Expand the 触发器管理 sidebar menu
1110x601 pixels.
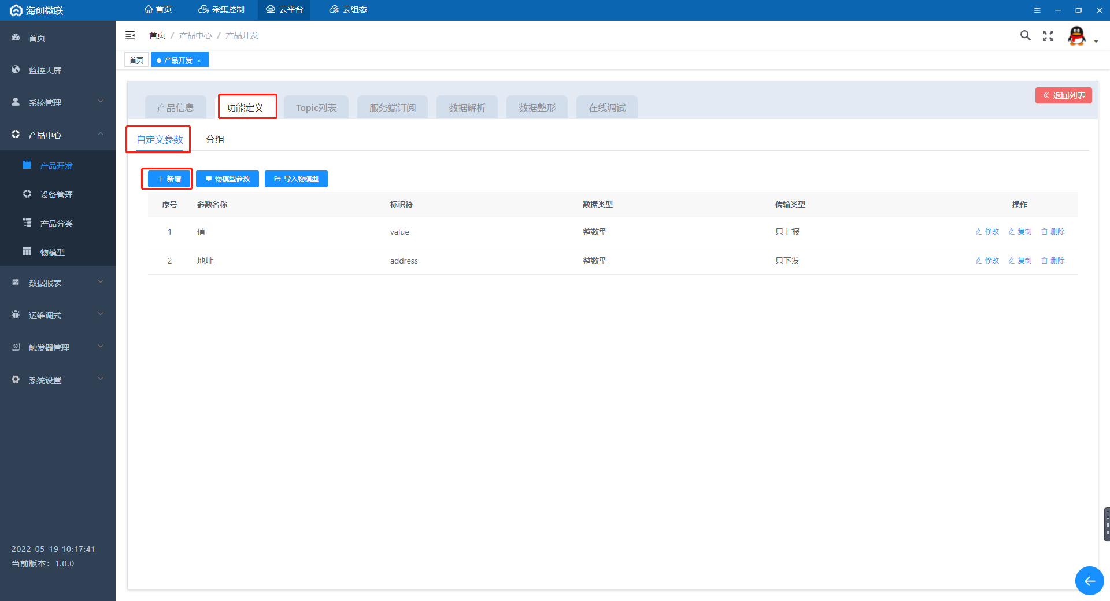(x=58, y=347)
